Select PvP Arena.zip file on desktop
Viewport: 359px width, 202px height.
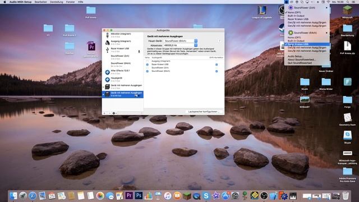347,48
